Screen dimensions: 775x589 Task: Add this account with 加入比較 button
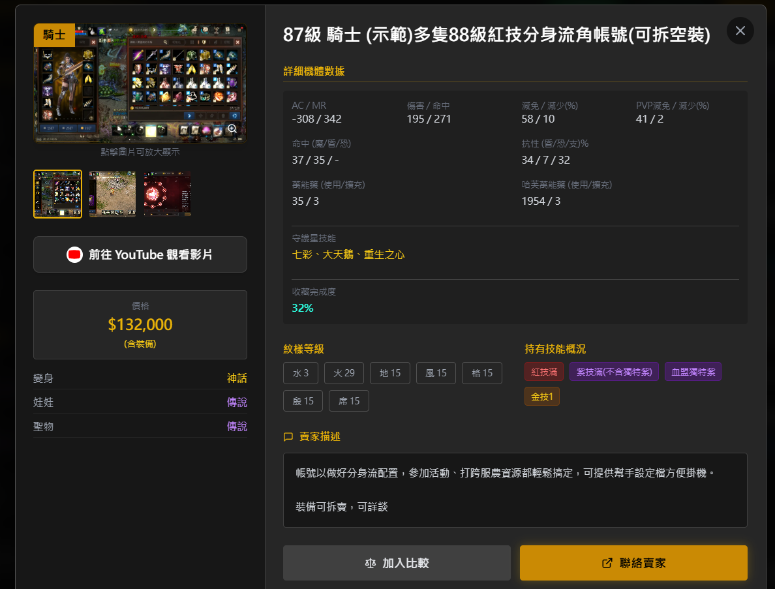click(x=397, y=563)
